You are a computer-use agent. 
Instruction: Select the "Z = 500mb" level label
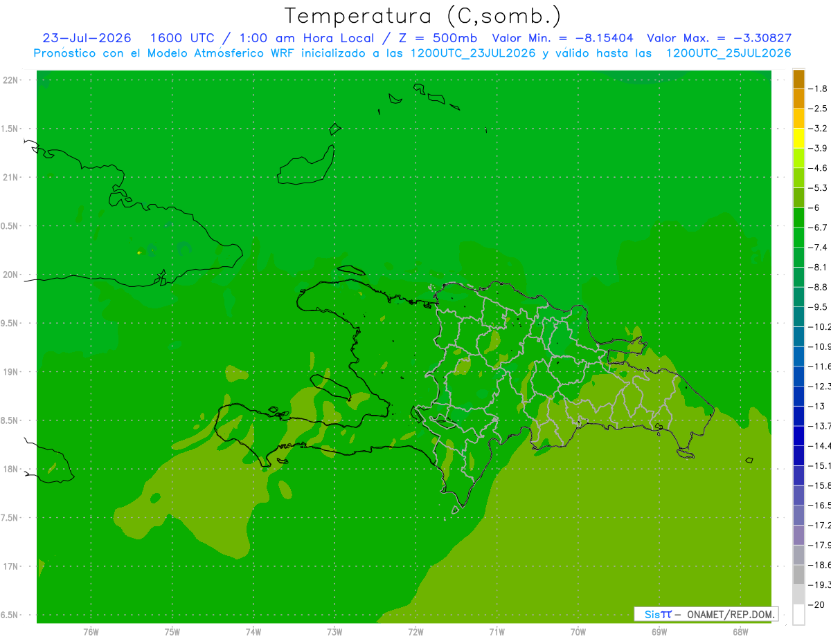point(436,39)
